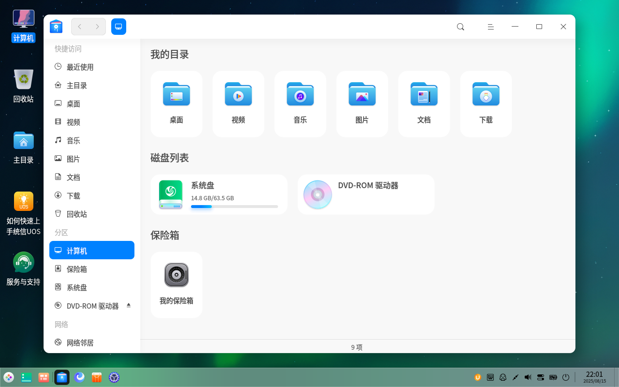619x387 pixels.
Task: Click the forward navigation arrow
Action: click(x=97, y=27)
